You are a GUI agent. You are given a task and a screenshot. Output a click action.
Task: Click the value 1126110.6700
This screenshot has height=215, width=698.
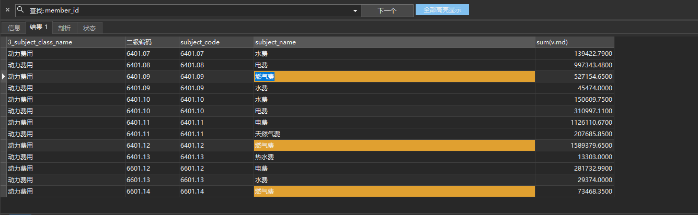[x=591, y=123]
